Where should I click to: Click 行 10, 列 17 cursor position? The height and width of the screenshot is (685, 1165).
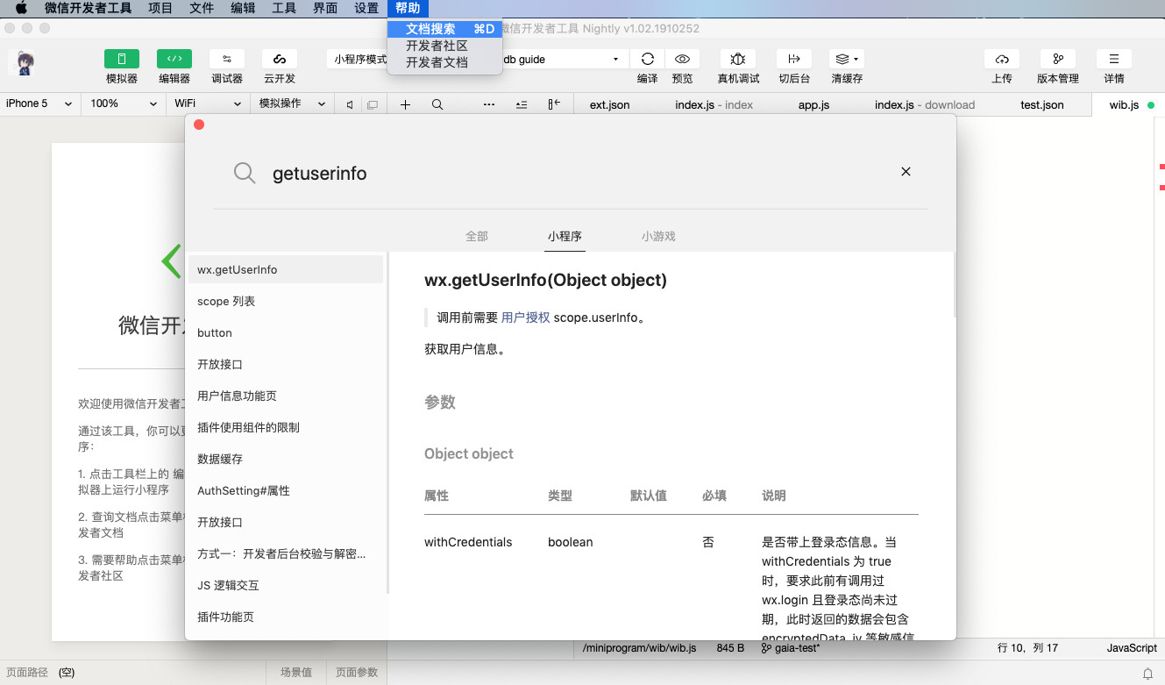(1027, 648)
